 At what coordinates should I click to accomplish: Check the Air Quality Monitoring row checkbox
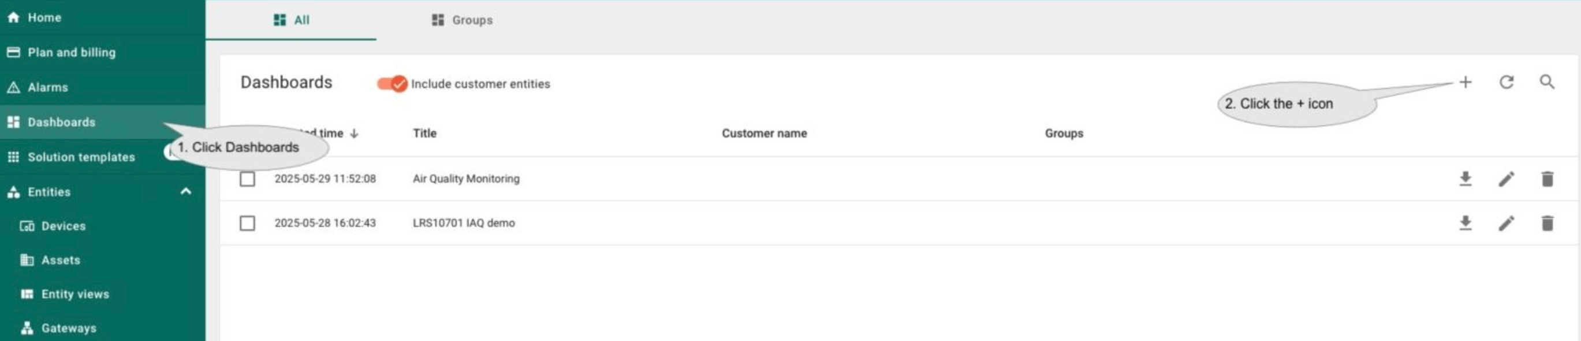point(247,179)
